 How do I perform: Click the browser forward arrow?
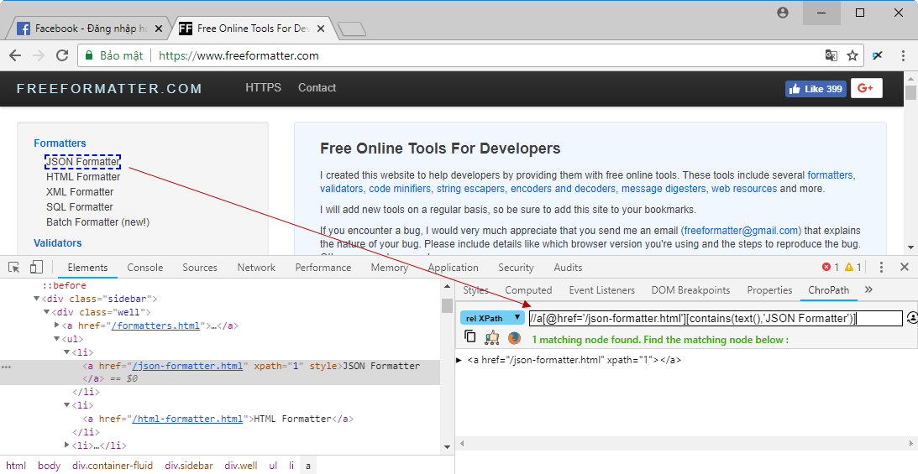tap(39, 55)
